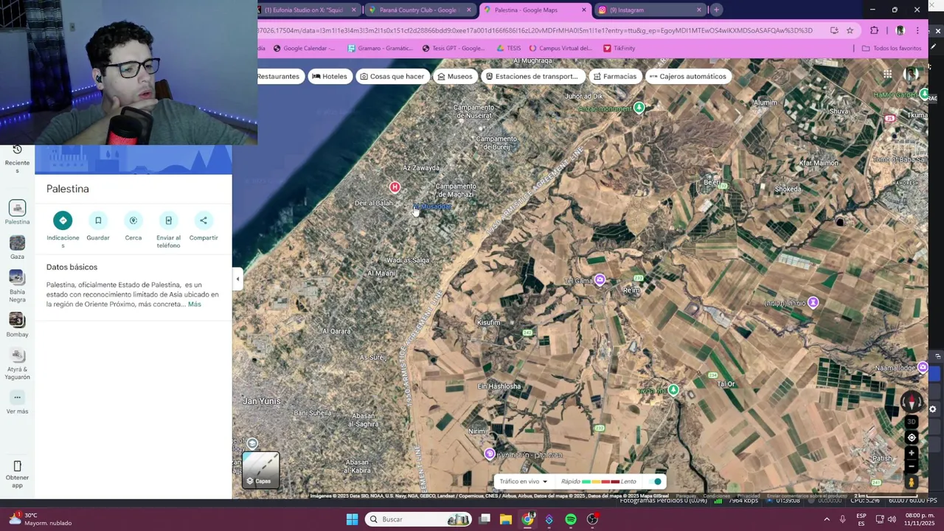Open Spotify from the taskbar
This screenshot has width=944, height=531.
coord(571,519)
